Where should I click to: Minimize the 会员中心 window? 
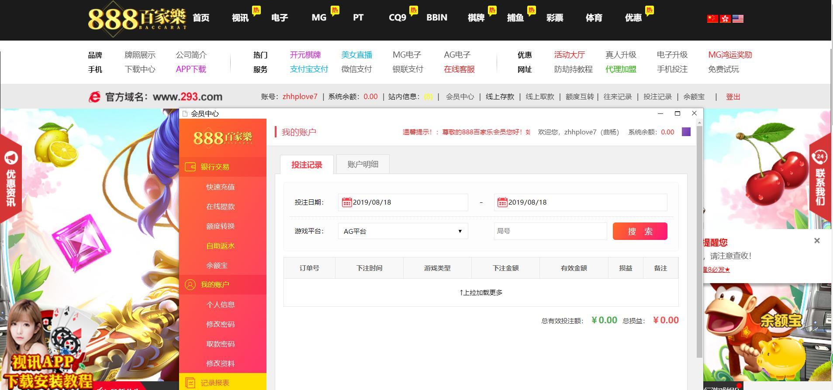click(x=660, y=113)
